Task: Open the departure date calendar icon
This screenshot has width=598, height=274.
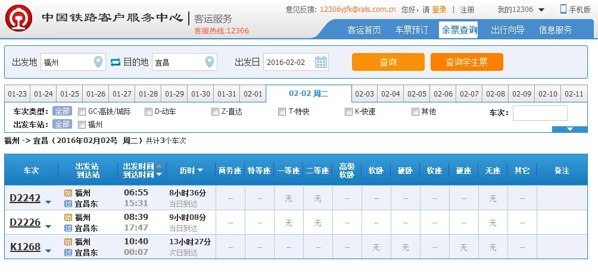Action: tap(321, 62)
